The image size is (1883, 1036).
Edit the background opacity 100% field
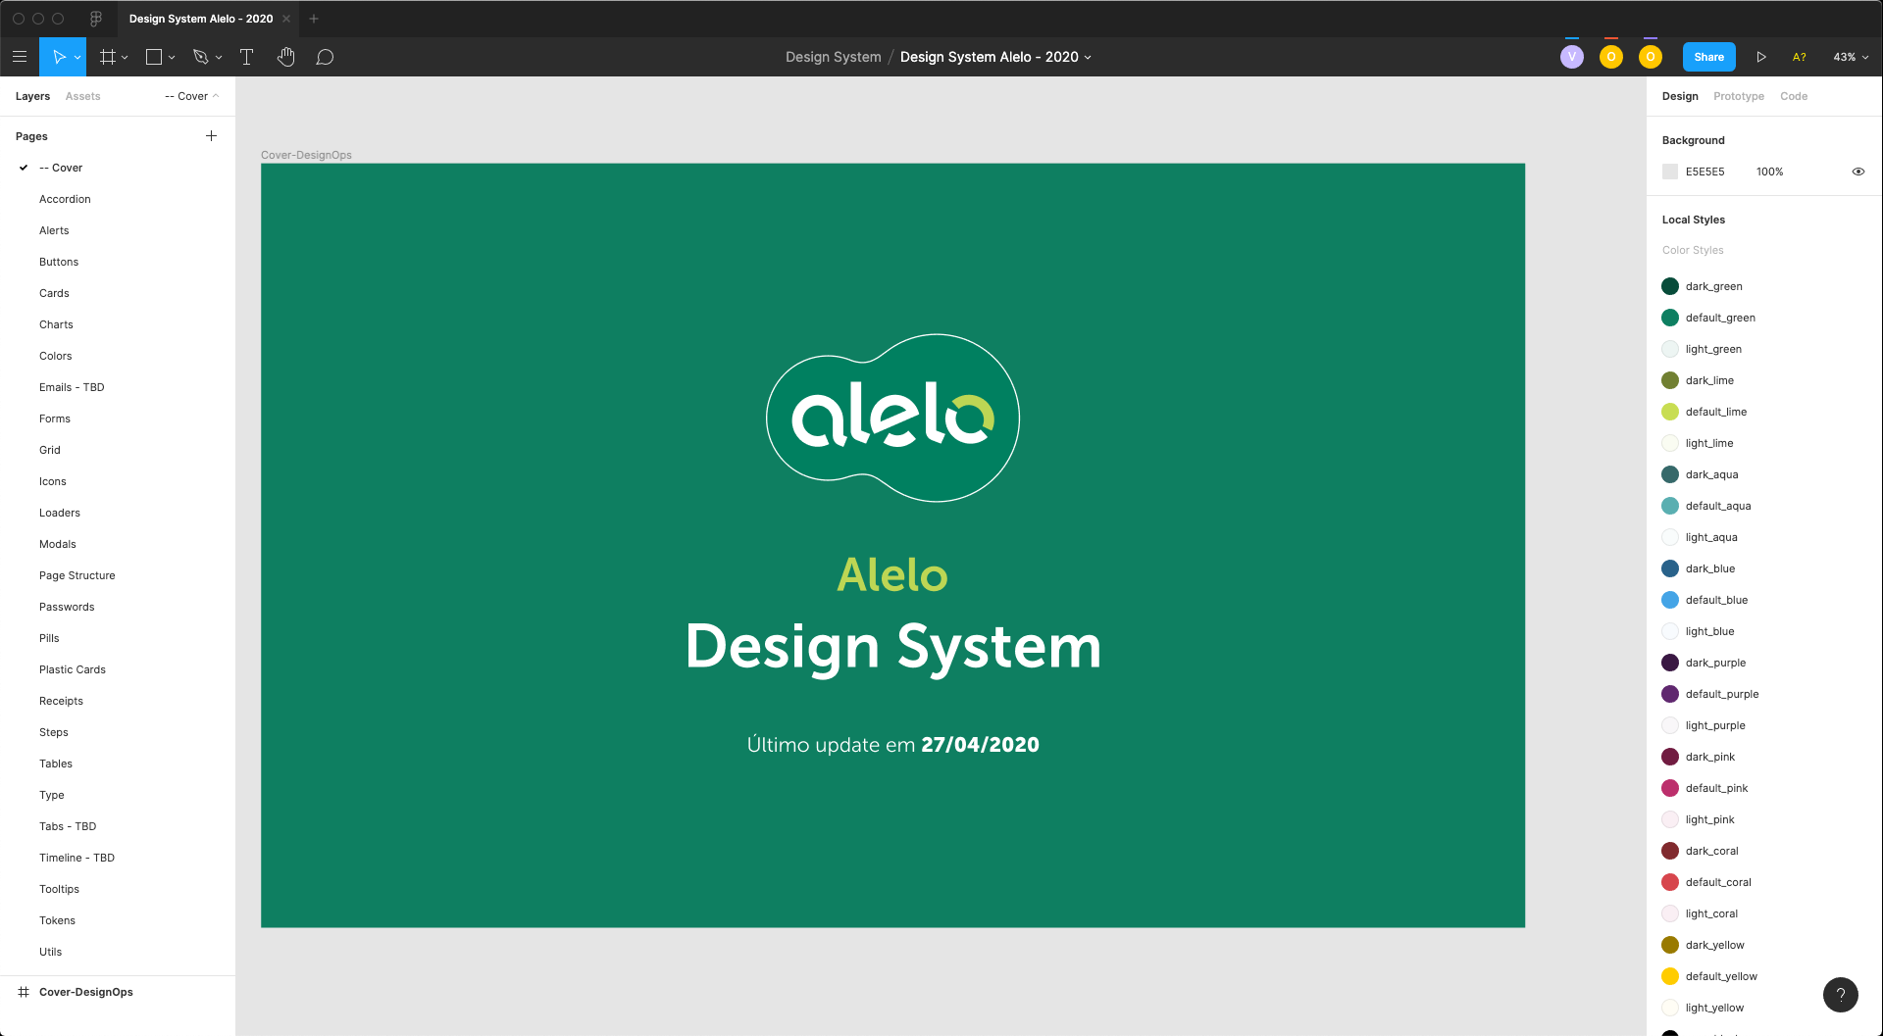point(1769,172)
